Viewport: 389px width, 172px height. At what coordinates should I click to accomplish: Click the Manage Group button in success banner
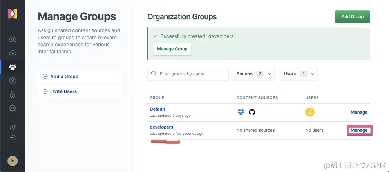tap(172, 49)
